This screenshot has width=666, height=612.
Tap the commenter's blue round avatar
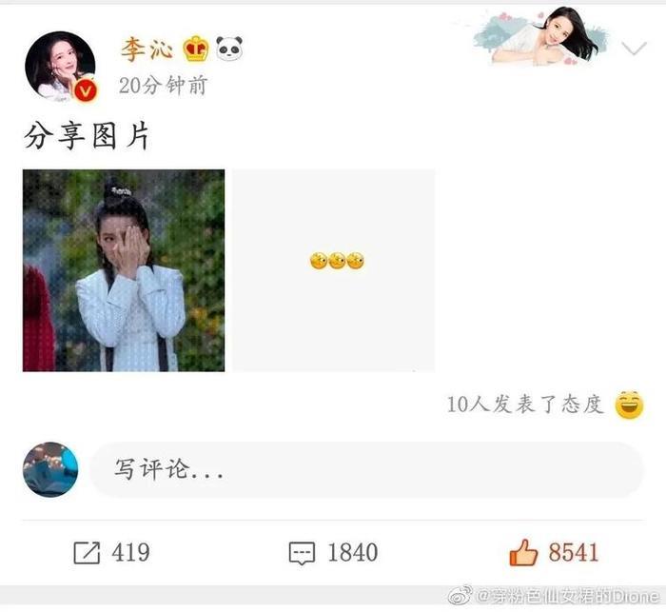tap(50, 469)
